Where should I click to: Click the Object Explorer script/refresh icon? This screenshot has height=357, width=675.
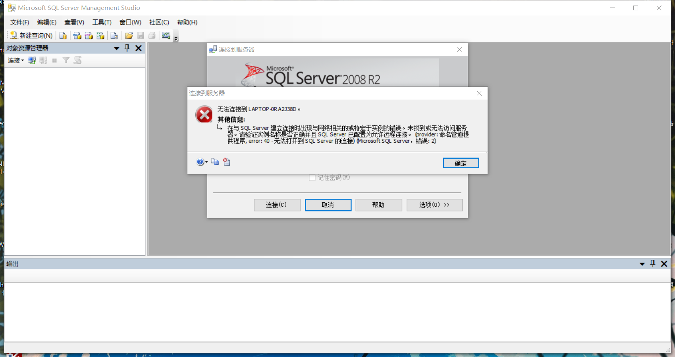pos(77,60)
